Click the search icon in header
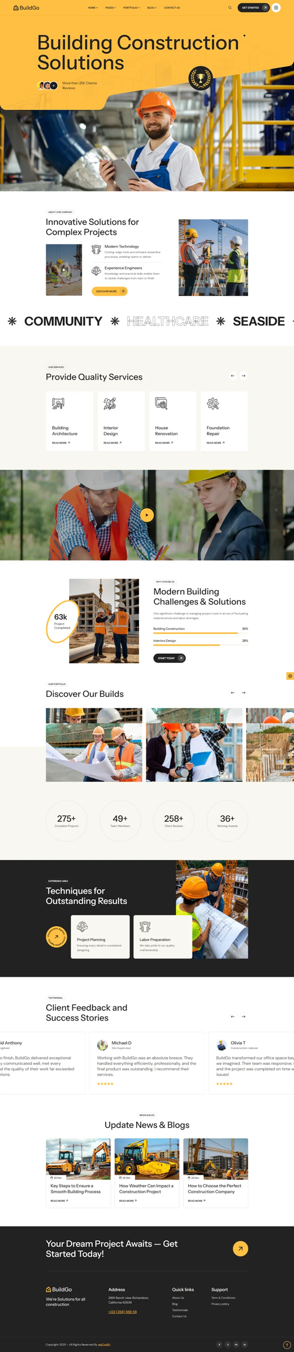Screen dimensions: 294x1352 230,8
